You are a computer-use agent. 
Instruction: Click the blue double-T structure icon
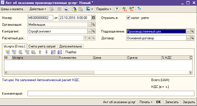(139, 9)
